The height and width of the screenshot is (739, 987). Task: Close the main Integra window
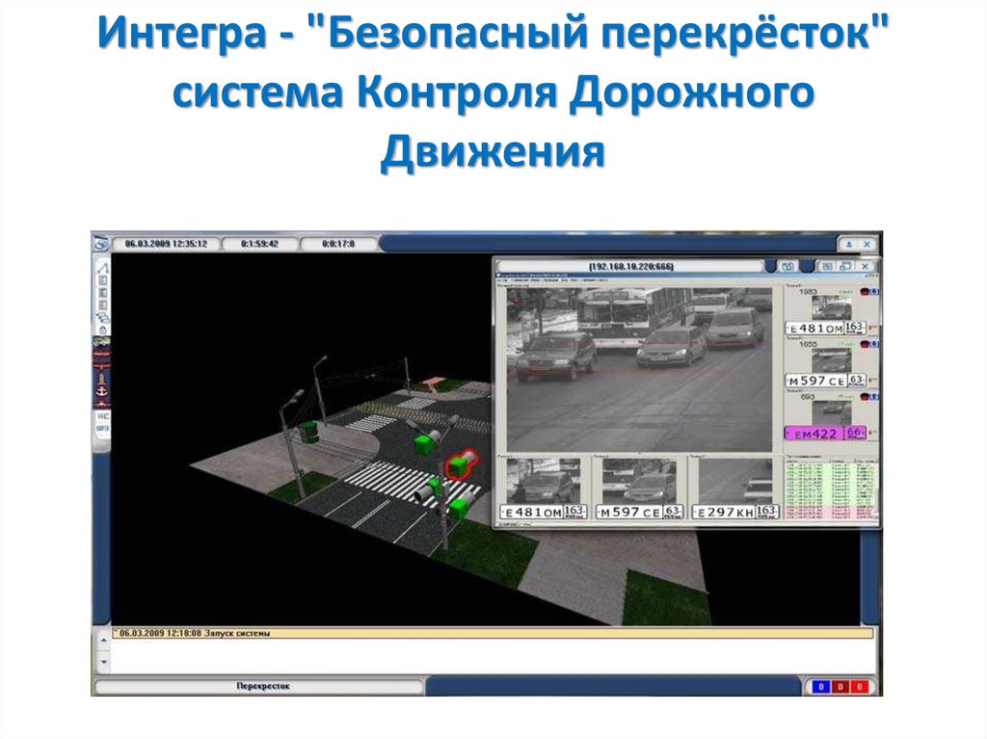(867, 244)
